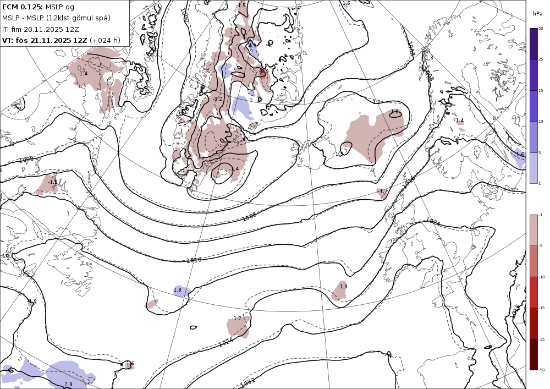Click the '-1.9' value near the left edge
Viewport: 550px width, 389px height.
pos(31,302)
